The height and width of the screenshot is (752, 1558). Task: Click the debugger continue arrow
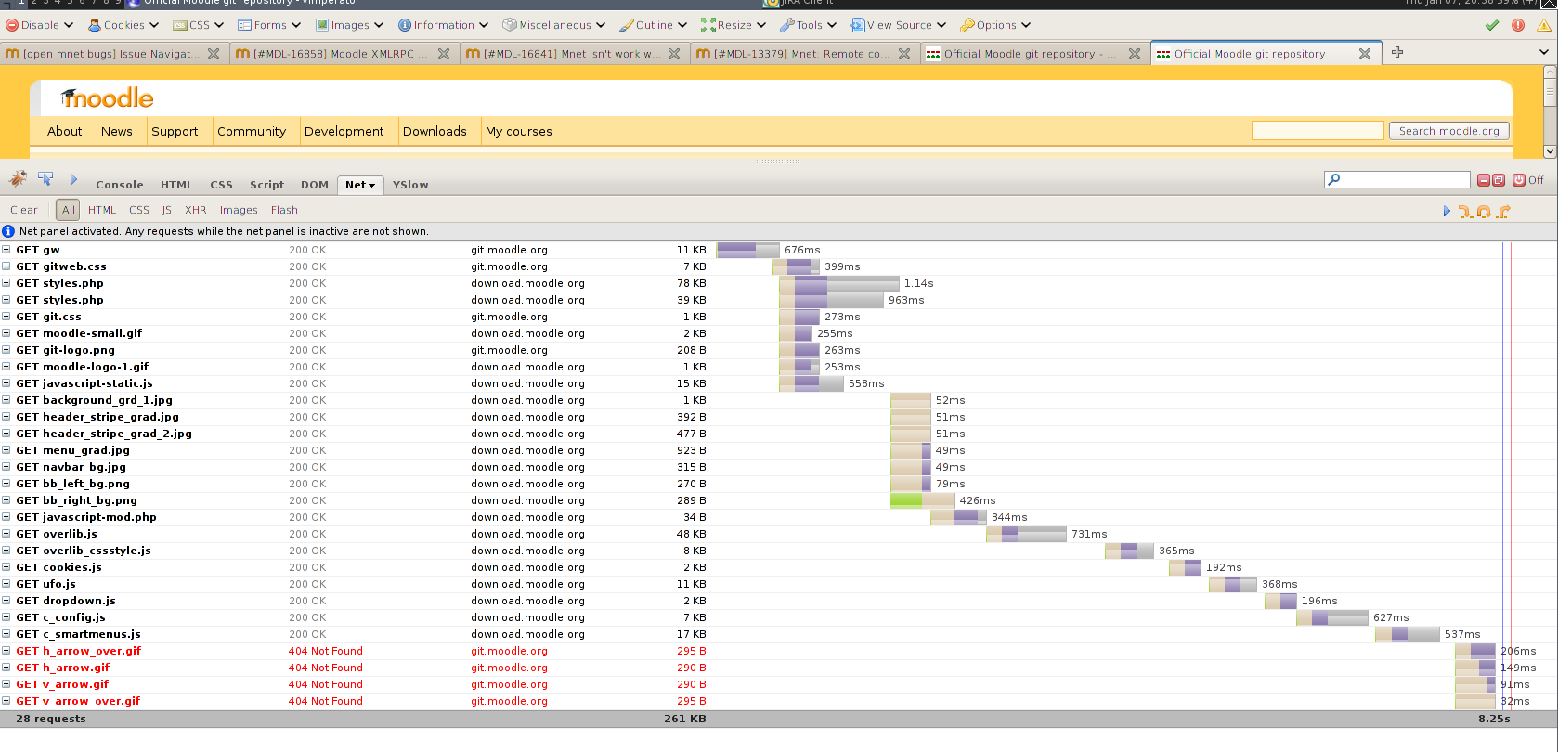tap(1447, 212)
